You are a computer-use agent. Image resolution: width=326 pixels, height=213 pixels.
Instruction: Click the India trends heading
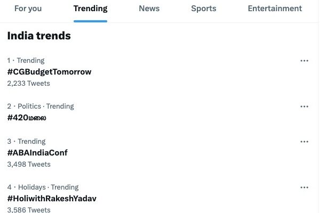[39, 36]
